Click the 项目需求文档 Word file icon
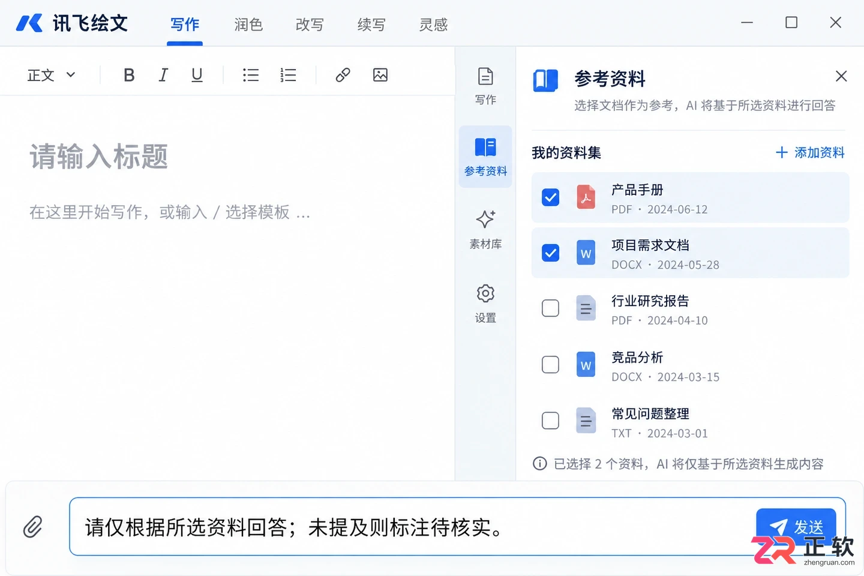This screenshot has height=576, width=864. (x=586, y=253)
